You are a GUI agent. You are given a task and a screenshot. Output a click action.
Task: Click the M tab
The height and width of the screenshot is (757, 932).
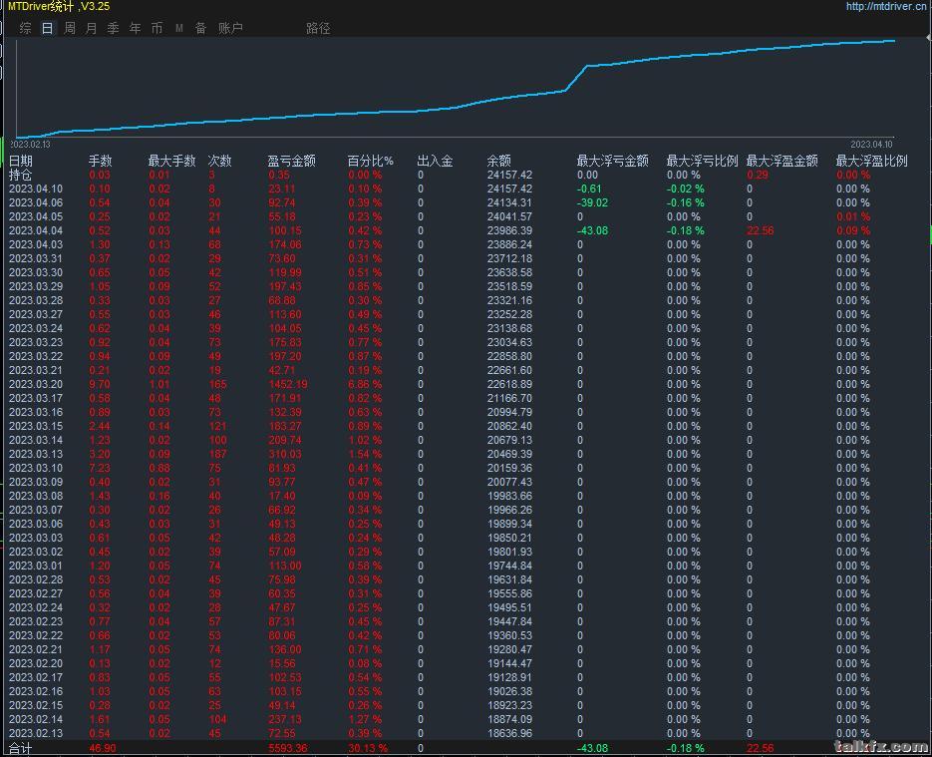[179, 29]
